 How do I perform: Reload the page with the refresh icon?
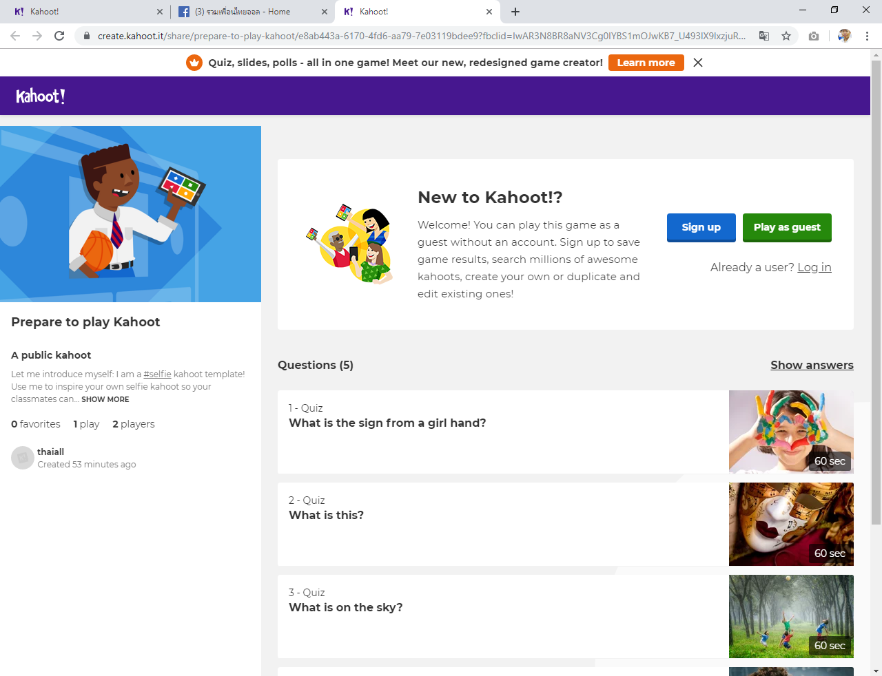(59, 36)
